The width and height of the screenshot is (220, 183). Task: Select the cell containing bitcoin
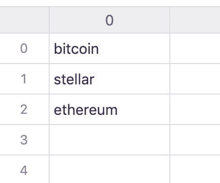109,48
